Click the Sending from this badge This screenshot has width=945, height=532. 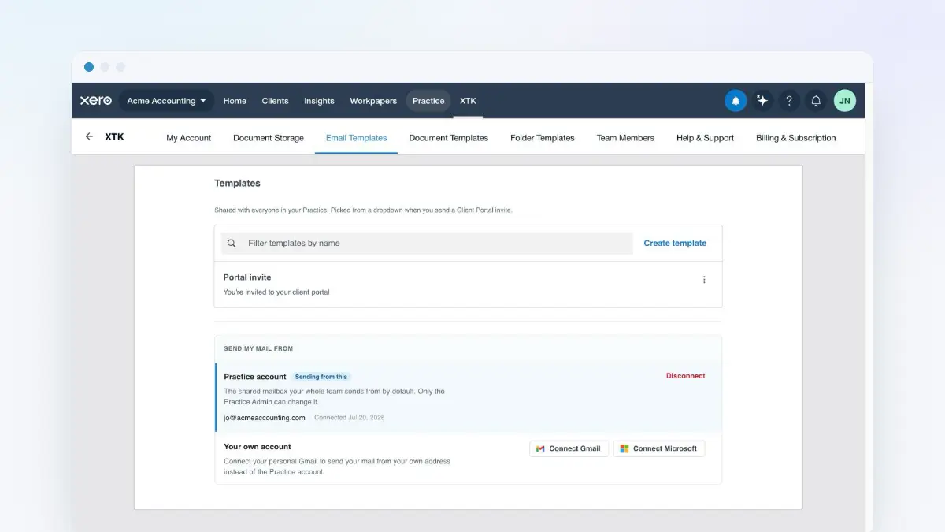coord(321,377)
